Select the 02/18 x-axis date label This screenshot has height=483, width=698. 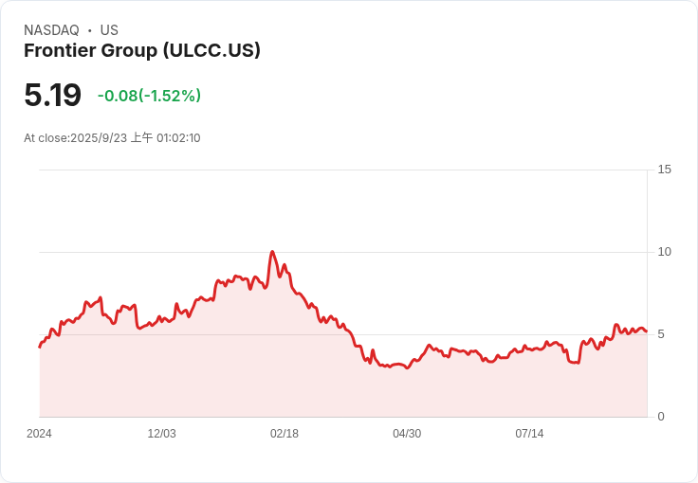coord(284,434)
